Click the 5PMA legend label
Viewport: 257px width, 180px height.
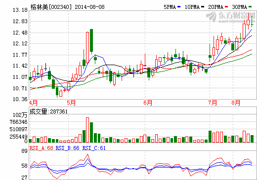pos(170,7)
